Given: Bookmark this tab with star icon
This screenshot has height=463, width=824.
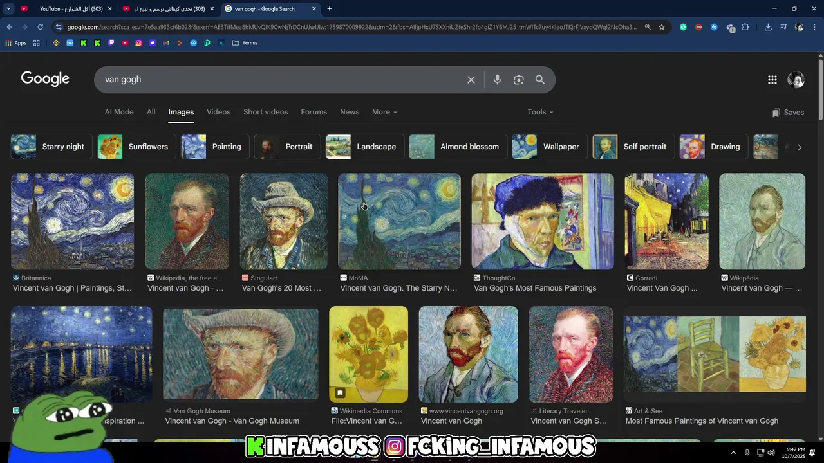Looking at the screenshot, I should pyautogui.click(x=662, y=27).
